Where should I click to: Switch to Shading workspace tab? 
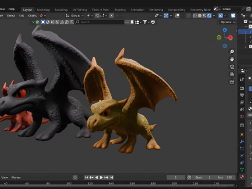click(x=120, y=10)
